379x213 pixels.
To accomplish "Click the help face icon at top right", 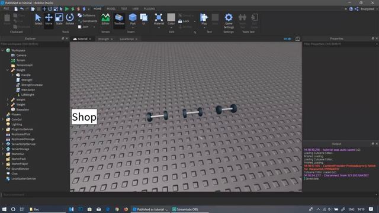I will pyautogui.click(x=351, y=9).
